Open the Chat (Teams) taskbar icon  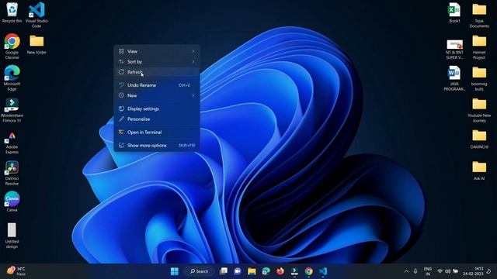click(x=238, y=271)
